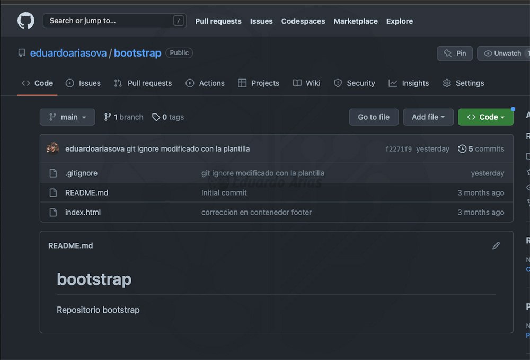Click the README.md panel header title

click(x=70, y=246)
